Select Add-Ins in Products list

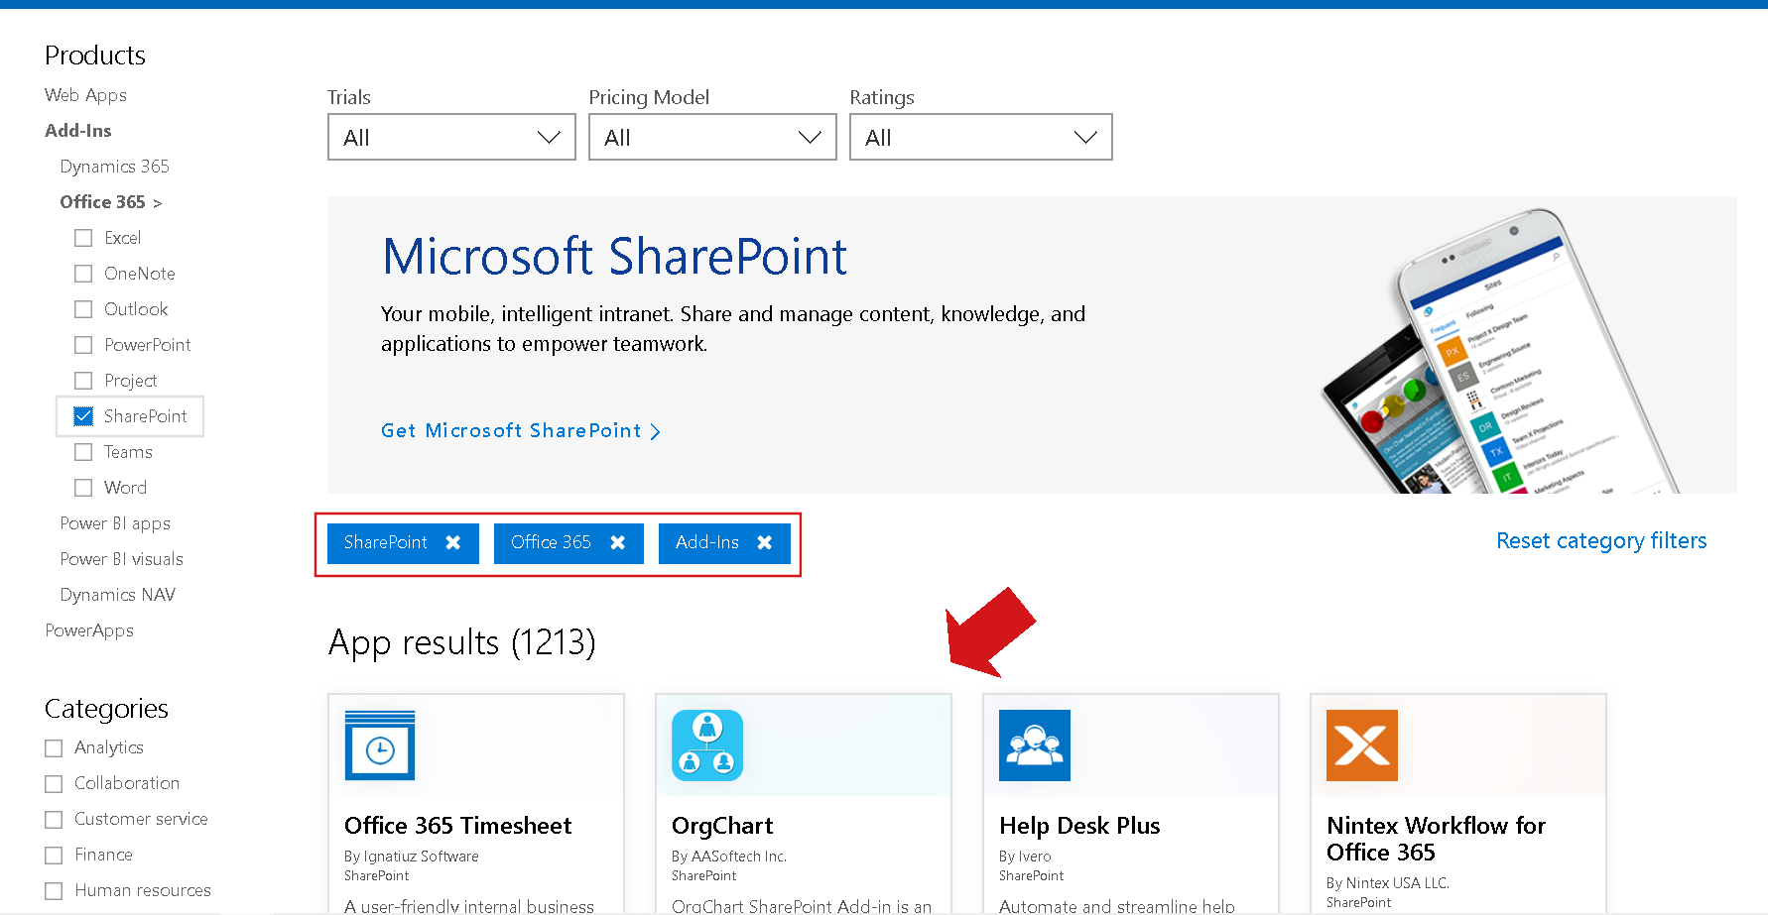point(78,131)
